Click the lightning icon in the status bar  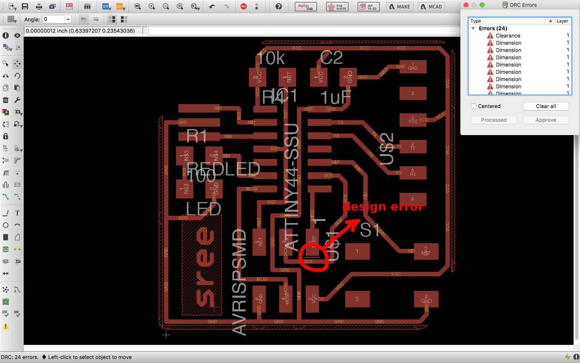(568, 357)
